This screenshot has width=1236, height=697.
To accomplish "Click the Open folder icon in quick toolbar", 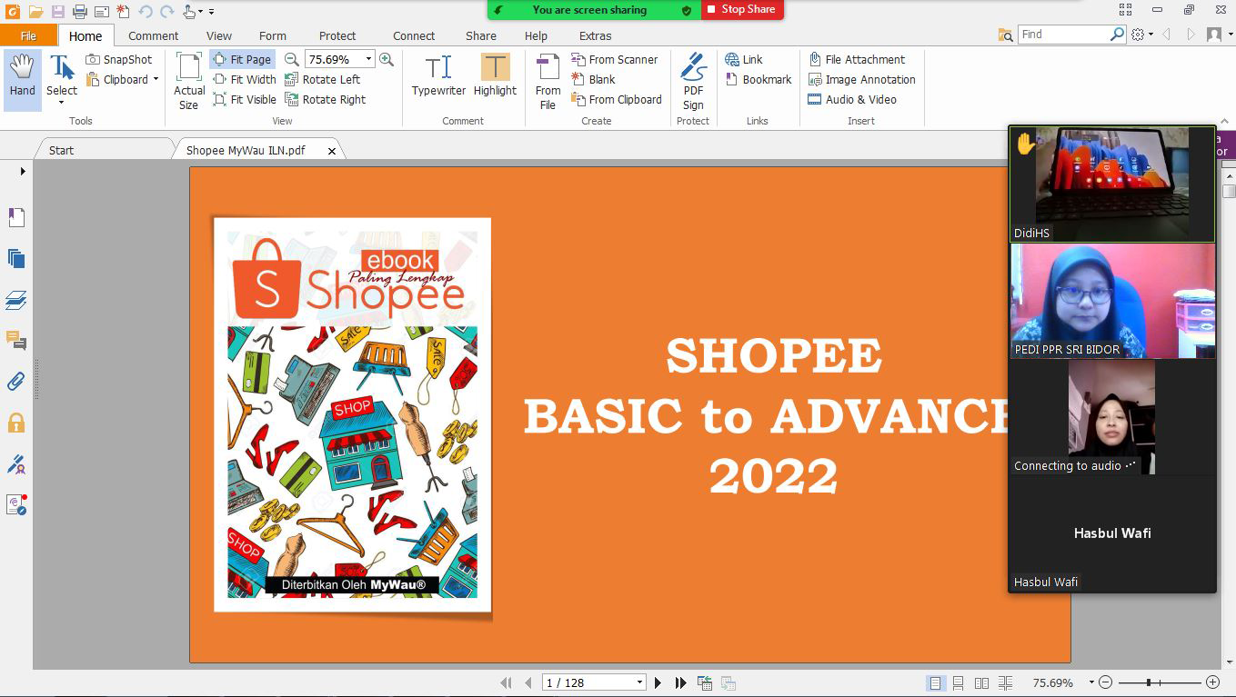I will (x=35, y=11).
